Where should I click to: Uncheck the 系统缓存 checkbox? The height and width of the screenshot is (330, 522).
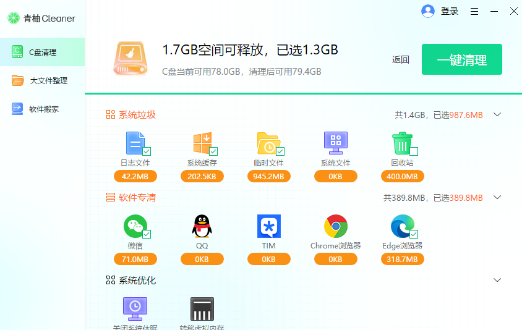click(x=213, y=151)
